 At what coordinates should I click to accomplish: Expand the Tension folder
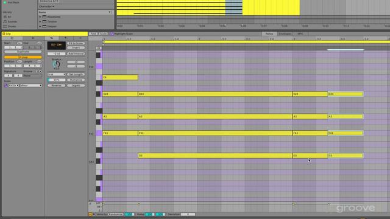[x=40, y=22]
